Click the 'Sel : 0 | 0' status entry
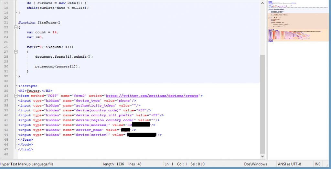This screenshot has width=331, height=169. tap(198, 164)
